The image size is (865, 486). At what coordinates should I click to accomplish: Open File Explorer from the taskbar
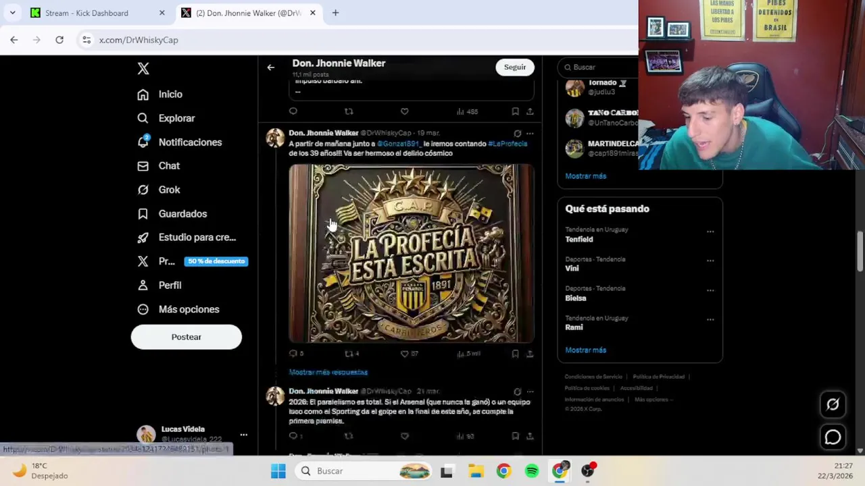pos(476,471)
